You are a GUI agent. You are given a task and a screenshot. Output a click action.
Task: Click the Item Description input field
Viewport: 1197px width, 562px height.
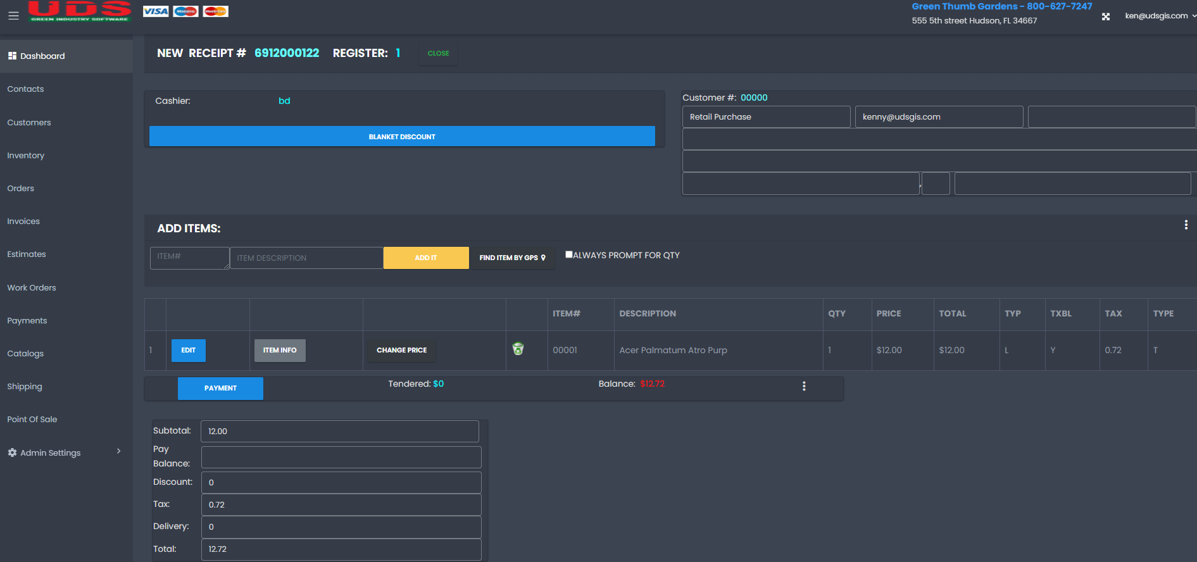tap(306, 258)
